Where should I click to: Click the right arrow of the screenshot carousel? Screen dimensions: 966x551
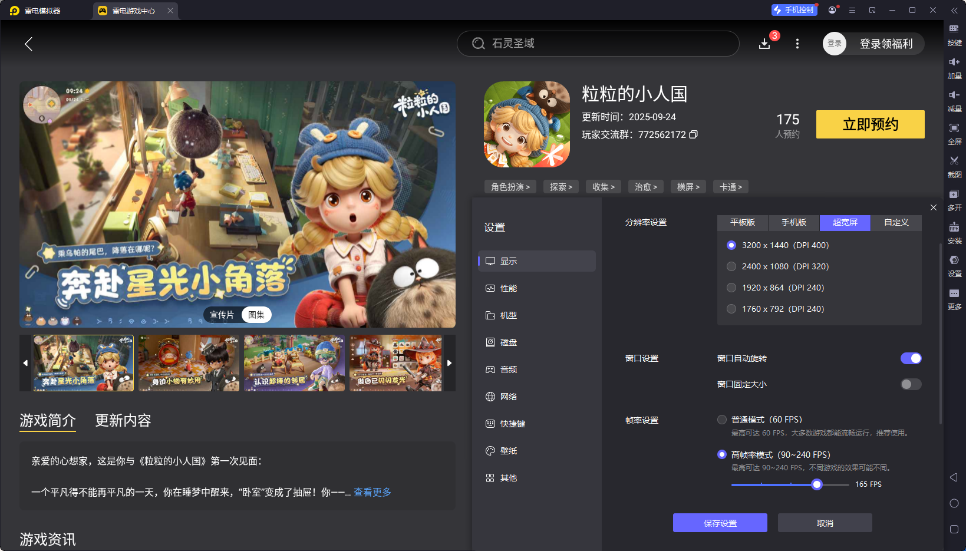point(449,363)
